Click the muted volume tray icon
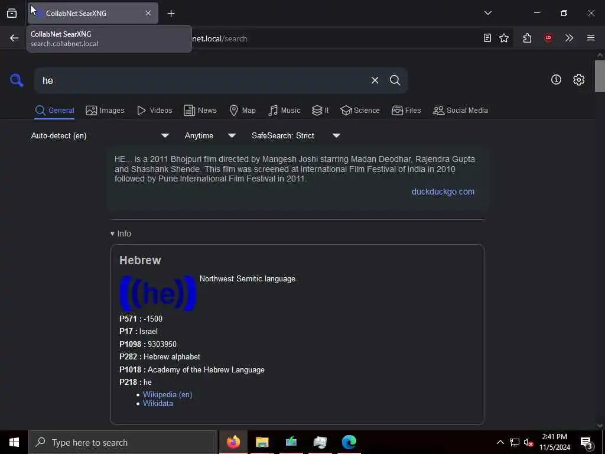Image resolution: width=605 pixels, height=454 pixels. (x=528, y=442)
